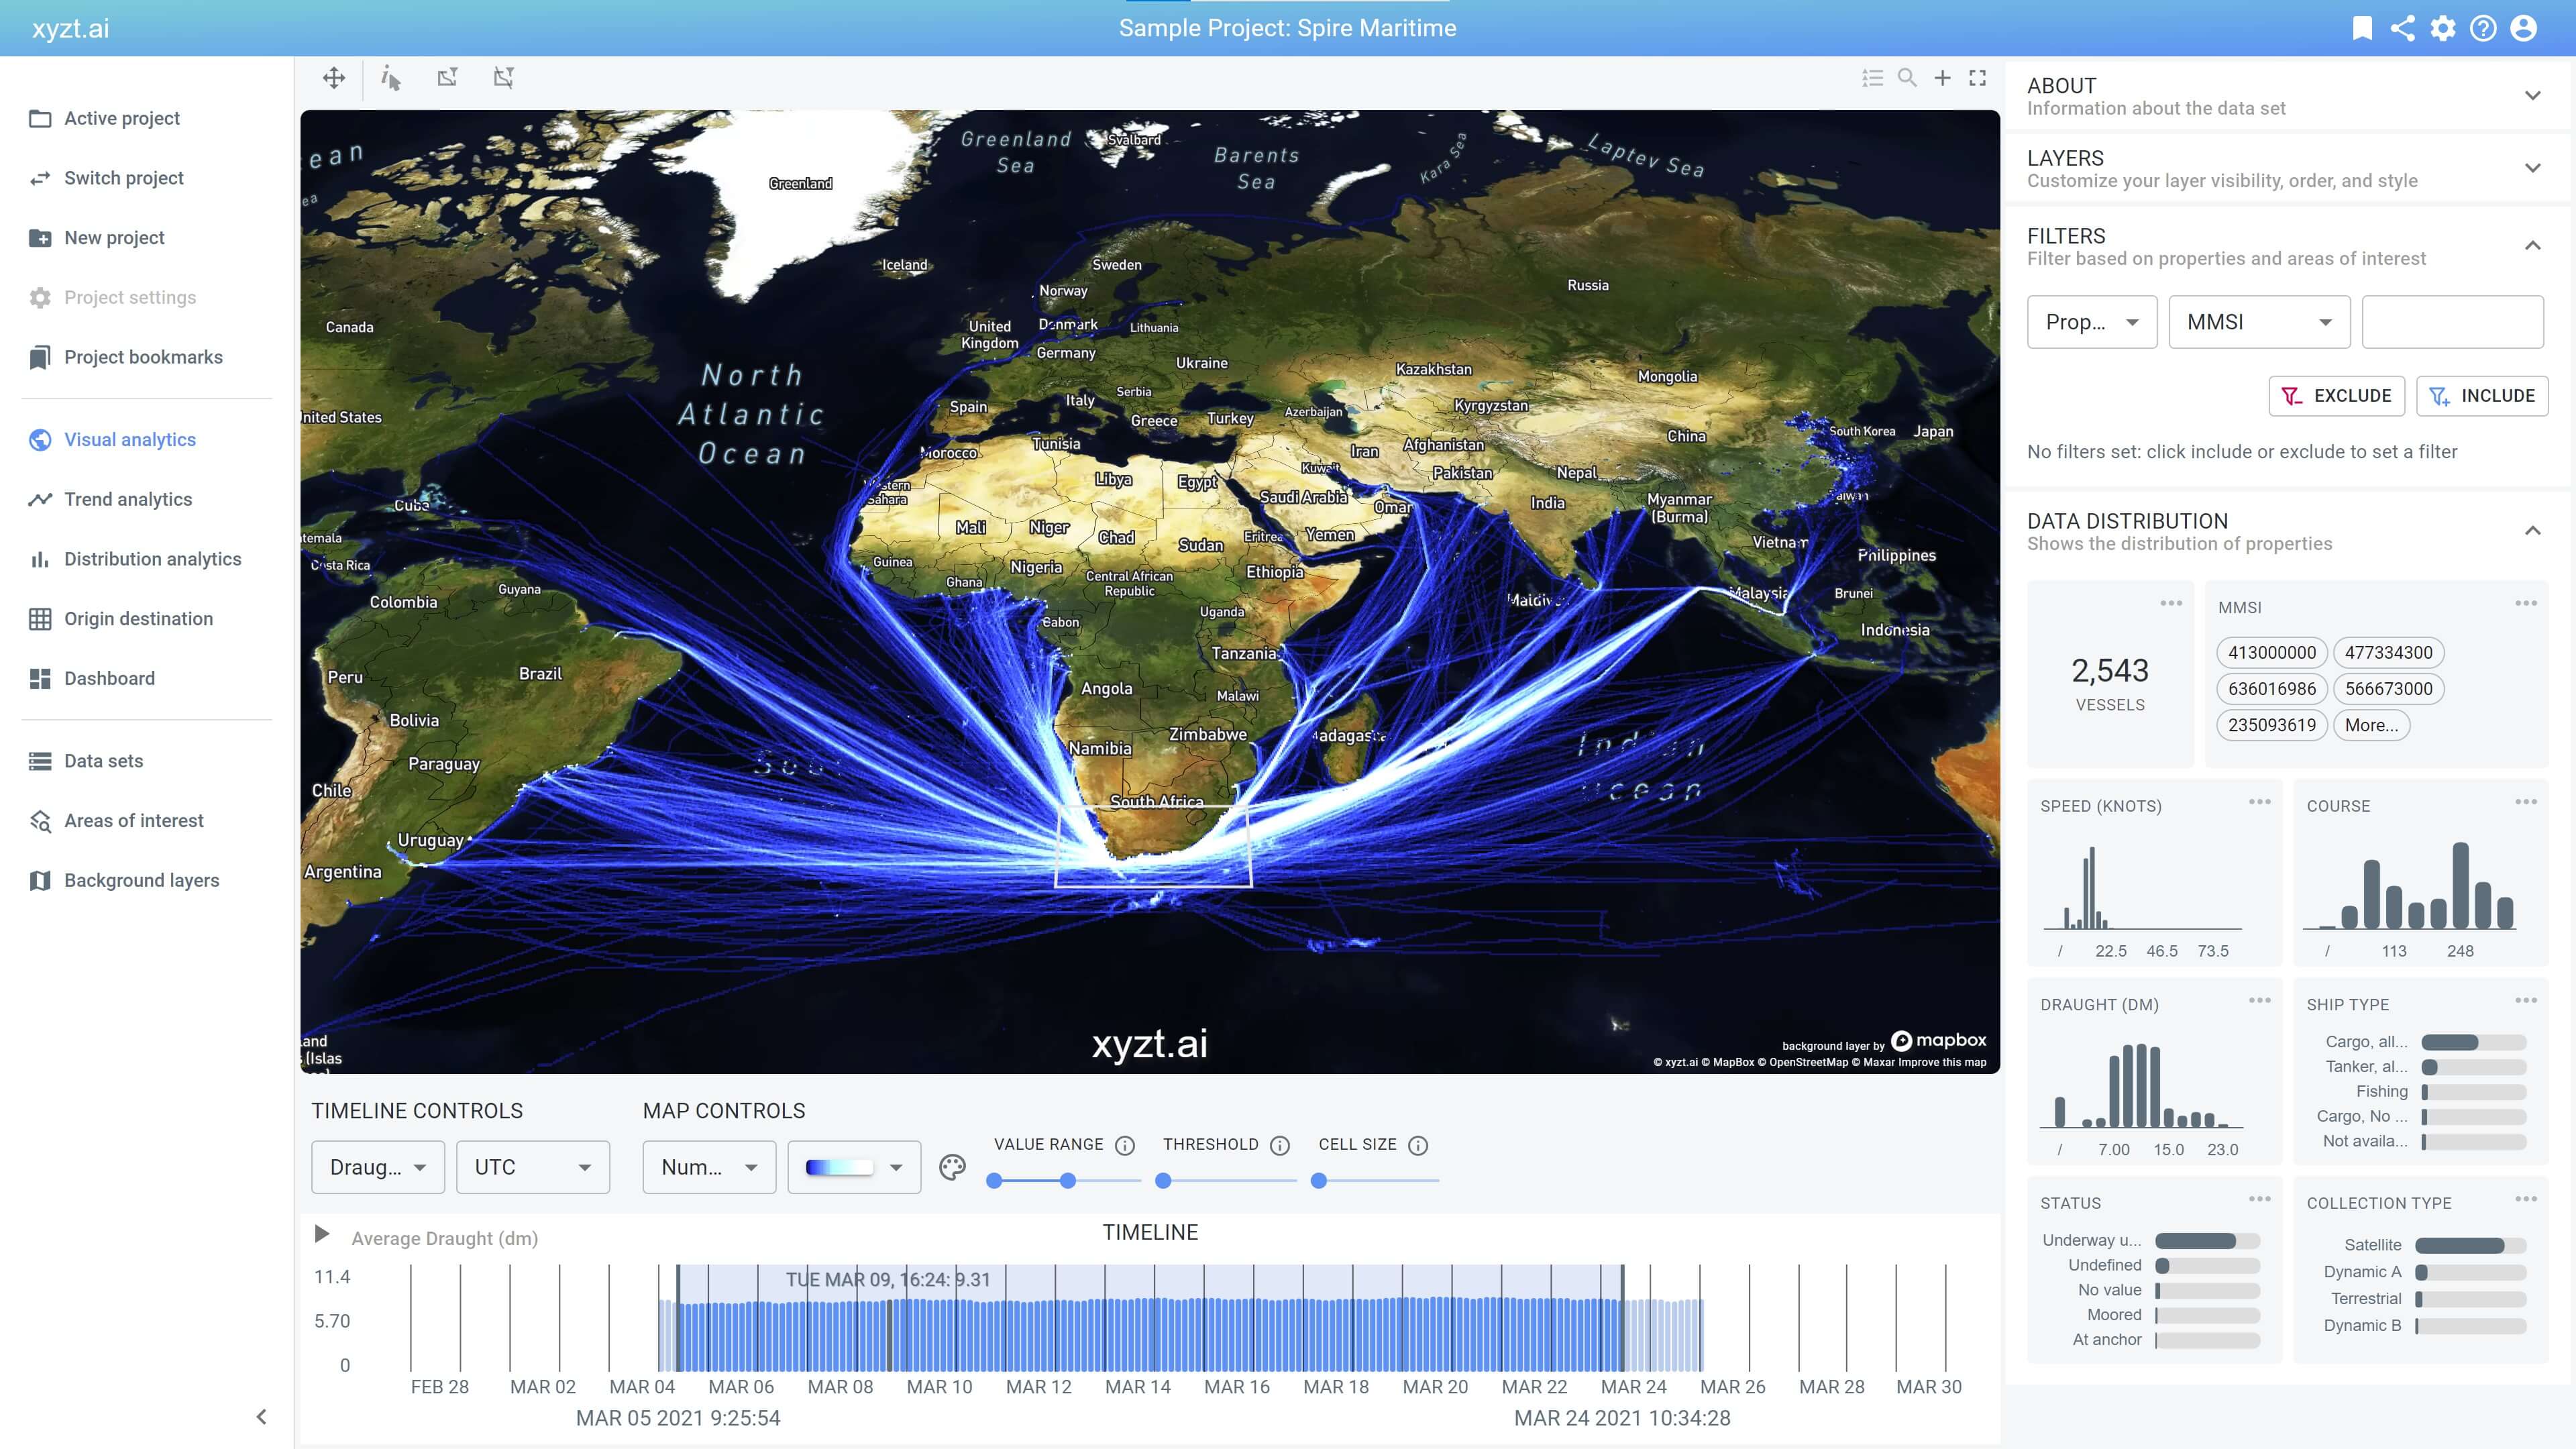
Task: Select the pan/move map tool
Action: click(x=334, y=77)
